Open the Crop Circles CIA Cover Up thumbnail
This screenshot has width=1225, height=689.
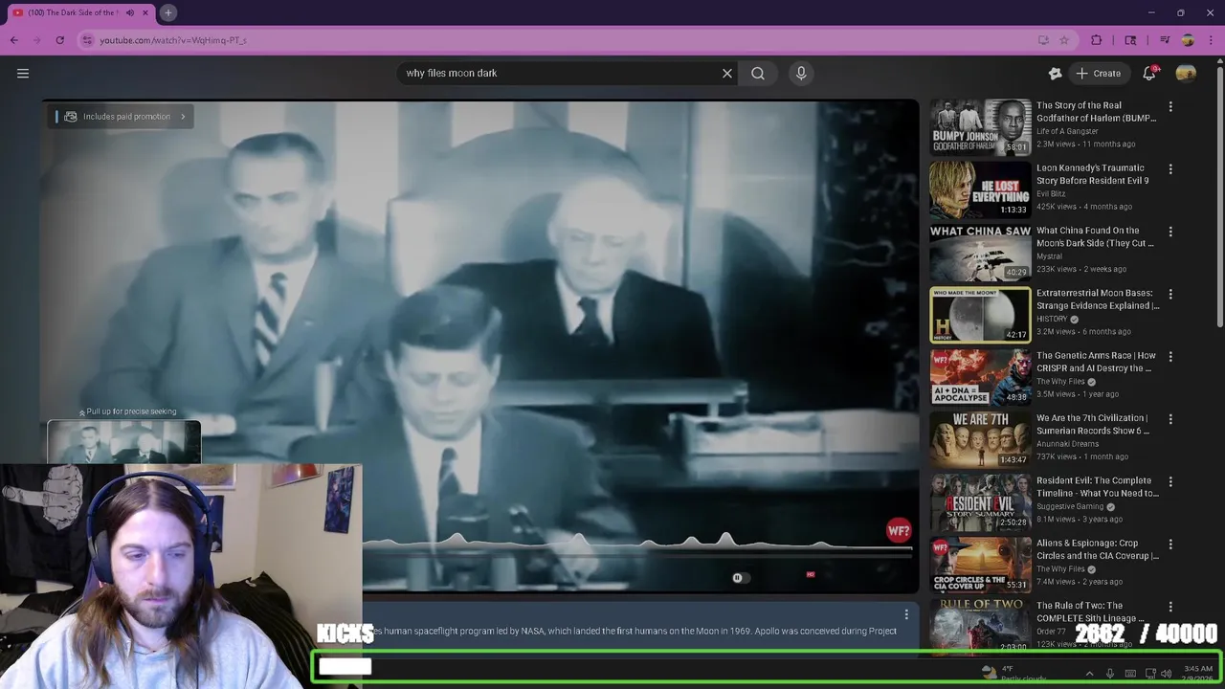pyautogui.click(x=980, y=565)
